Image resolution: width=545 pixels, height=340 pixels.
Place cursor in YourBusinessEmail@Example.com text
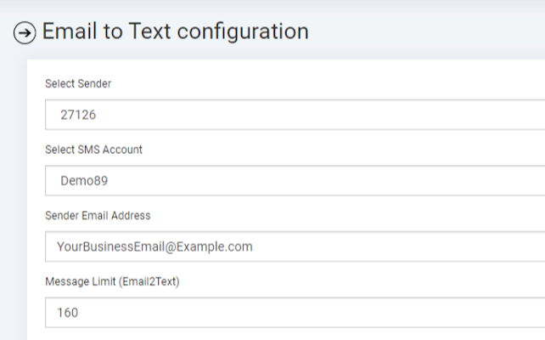(x=155, y=246)
